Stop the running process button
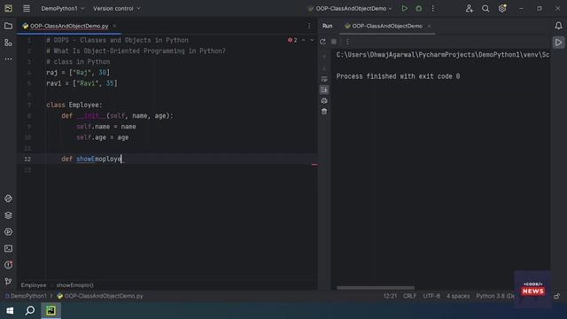 [x=334, y=42]
